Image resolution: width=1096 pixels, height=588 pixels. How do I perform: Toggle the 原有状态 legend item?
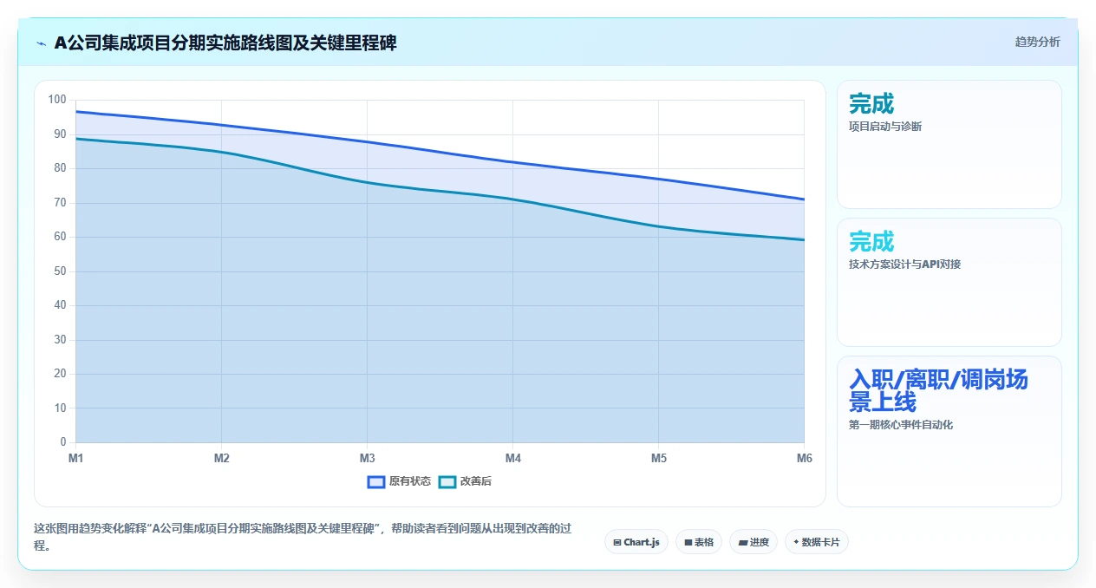point(399,481)
